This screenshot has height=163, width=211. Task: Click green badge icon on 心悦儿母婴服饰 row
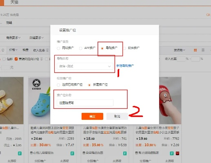point(72,153)
